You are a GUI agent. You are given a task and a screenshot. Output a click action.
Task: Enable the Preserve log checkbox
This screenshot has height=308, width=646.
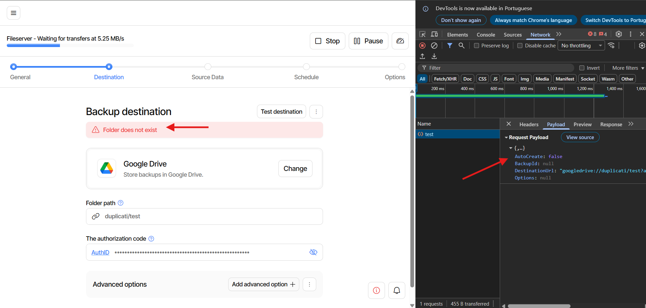(476, 46)
